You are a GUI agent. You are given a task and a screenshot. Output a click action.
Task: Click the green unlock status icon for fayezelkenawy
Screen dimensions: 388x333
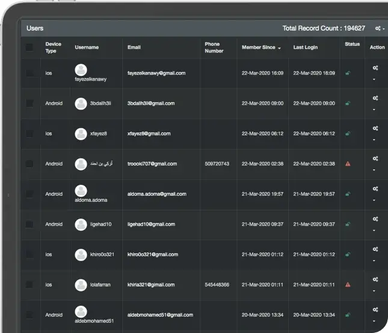(348, 73)
